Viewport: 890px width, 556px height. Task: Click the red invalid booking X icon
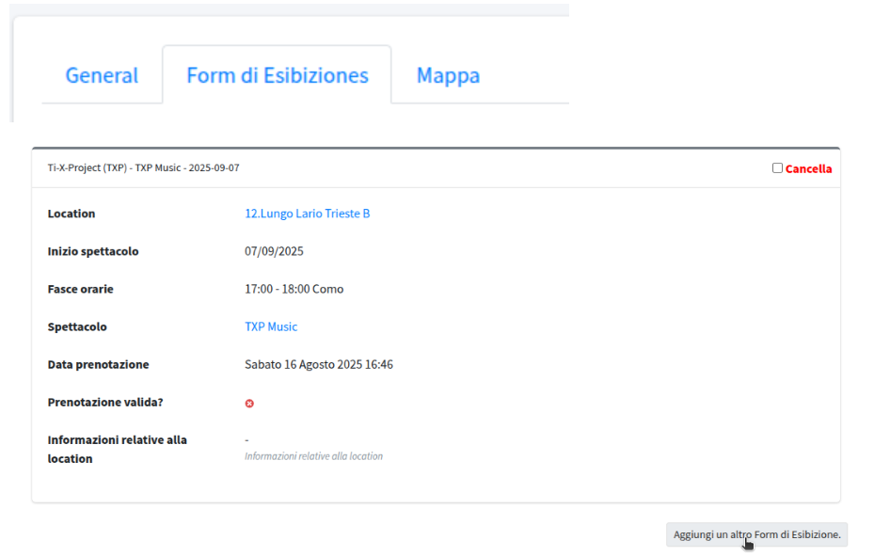tap(249, 404)
